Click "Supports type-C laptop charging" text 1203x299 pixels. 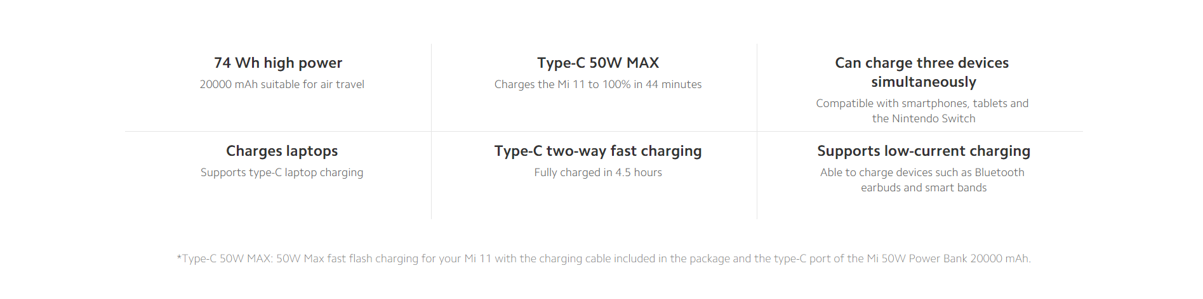[x=282, y=172]
